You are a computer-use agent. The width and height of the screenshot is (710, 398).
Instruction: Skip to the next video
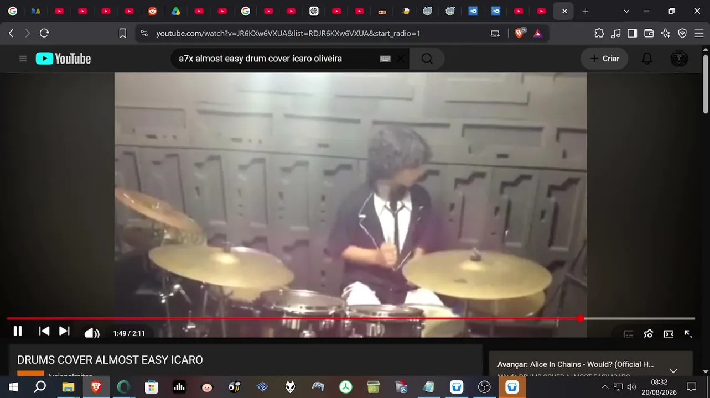pyautogui.click(x=64, y=331)
